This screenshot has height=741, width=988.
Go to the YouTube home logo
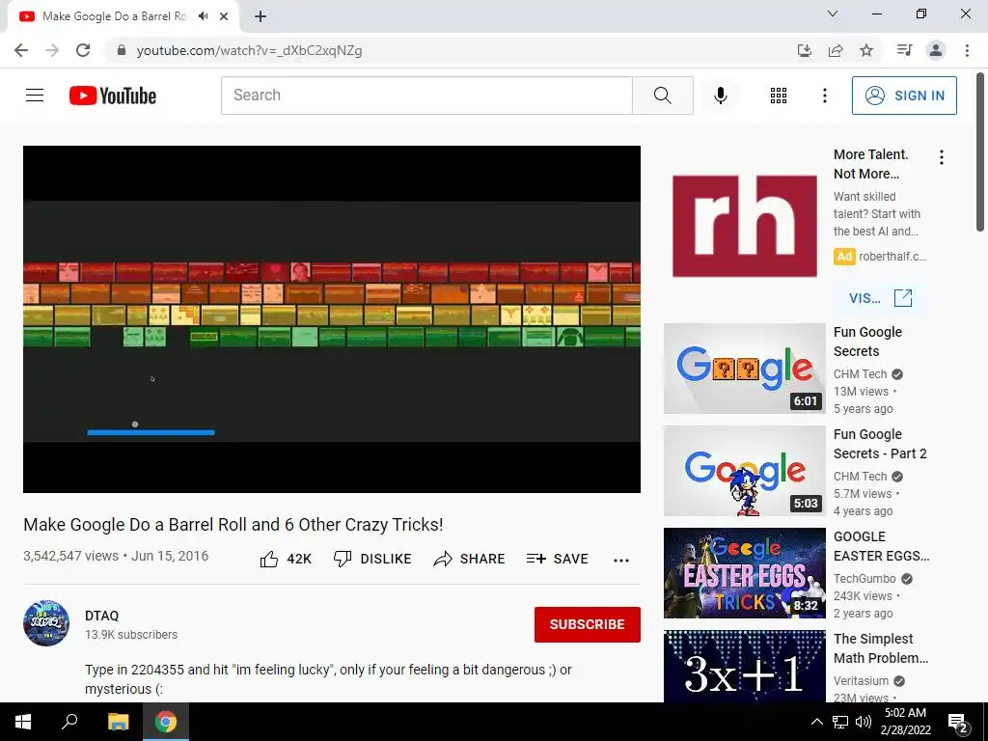click(113, 96)
